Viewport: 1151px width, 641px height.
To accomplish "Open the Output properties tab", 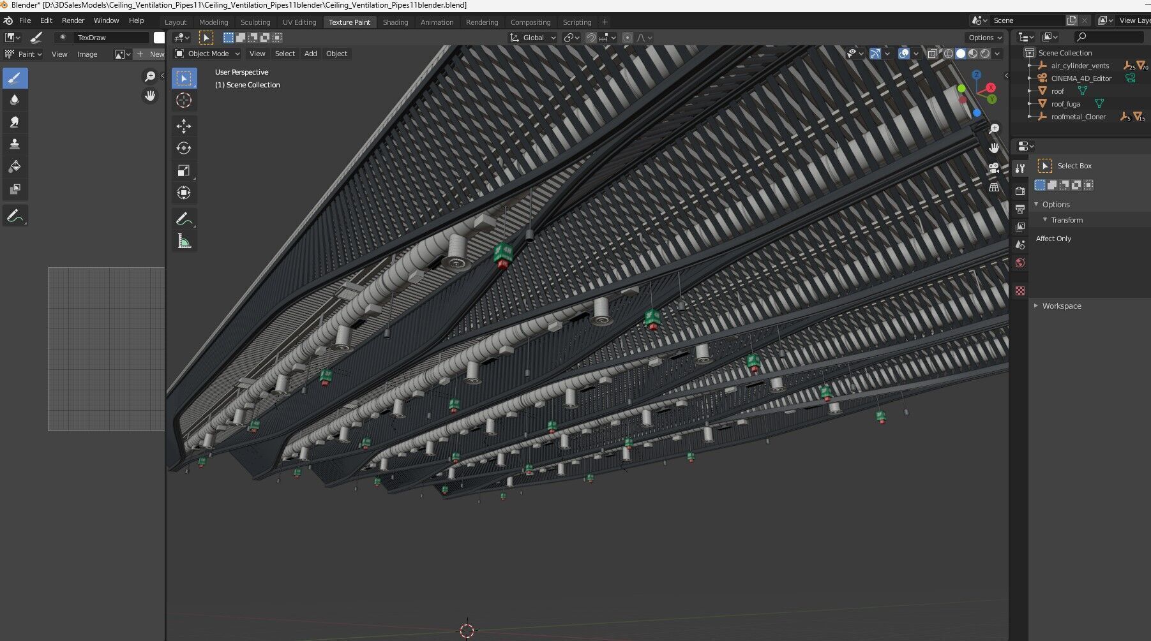I will [x=1020, y=209].
